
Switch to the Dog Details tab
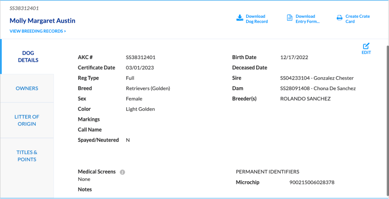[x=28, y=56]
